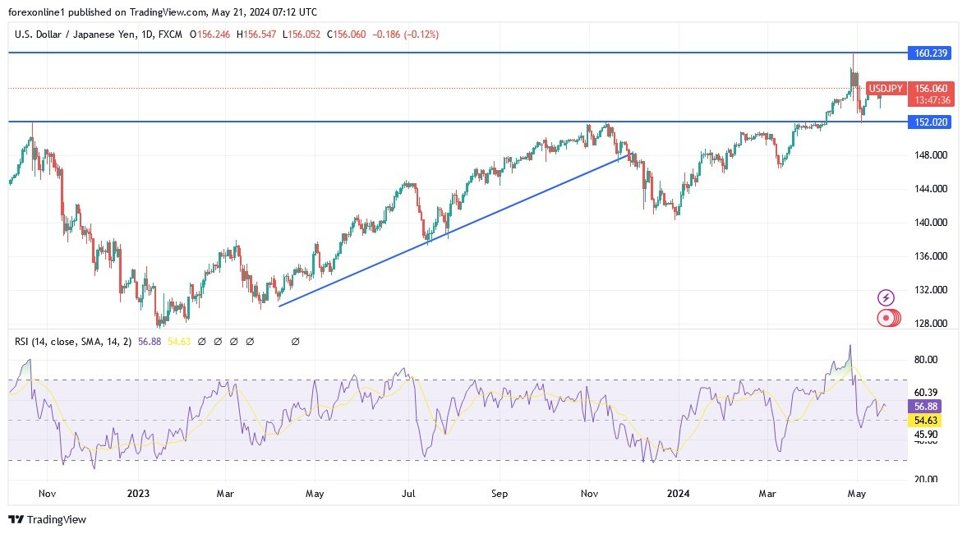Select the second crossed-circle icon in RSI row
Viewport: 967px width, 534px height.
[x=219, y=341]
